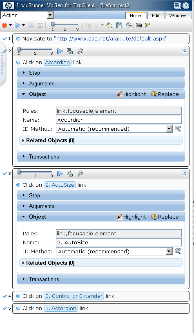Click the level slider handle in the main toolbar
The image size is (194, 333).
pos(53,24)
